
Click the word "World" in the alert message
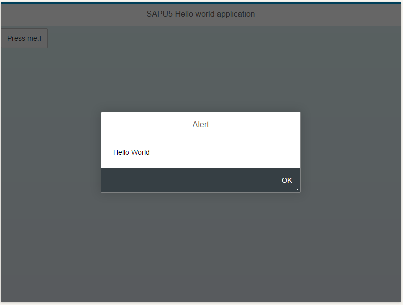140,152
